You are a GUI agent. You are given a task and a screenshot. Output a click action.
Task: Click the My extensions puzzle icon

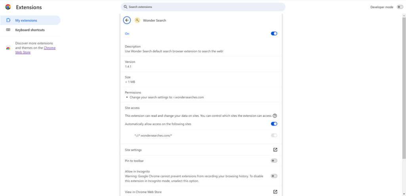pyautogui.click(x=8, y=21)
